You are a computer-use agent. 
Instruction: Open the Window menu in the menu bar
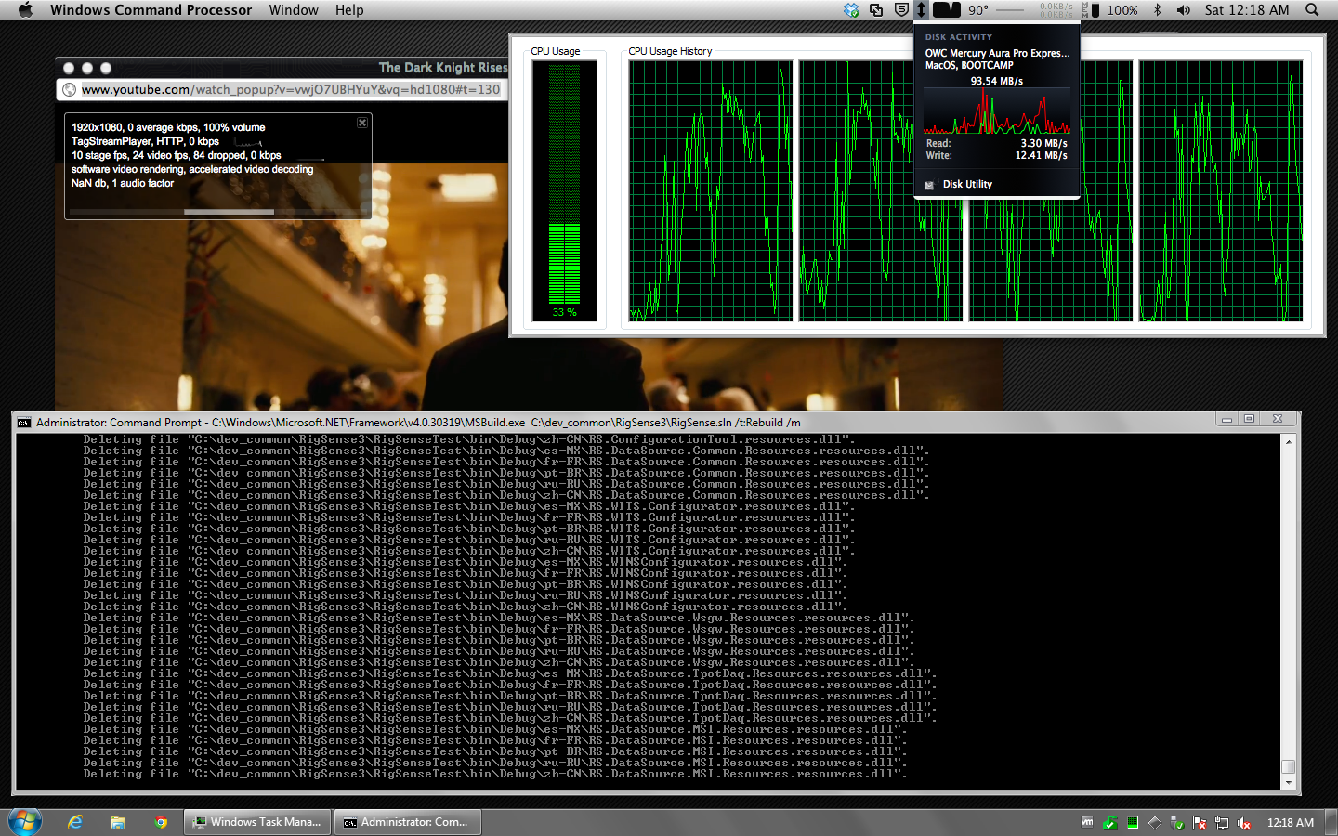coord(294,9)
